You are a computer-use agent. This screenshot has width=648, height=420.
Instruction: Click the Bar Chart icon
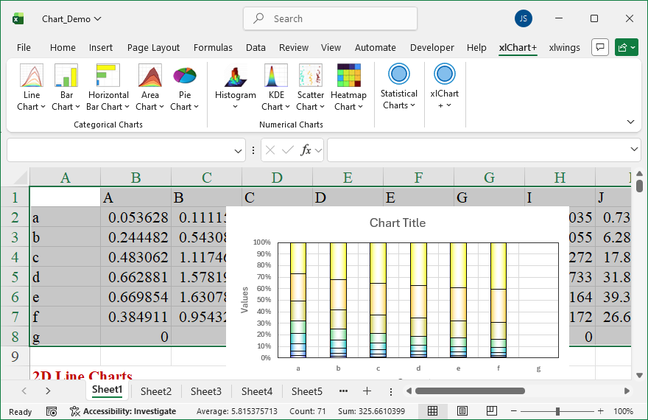[66, 76]
